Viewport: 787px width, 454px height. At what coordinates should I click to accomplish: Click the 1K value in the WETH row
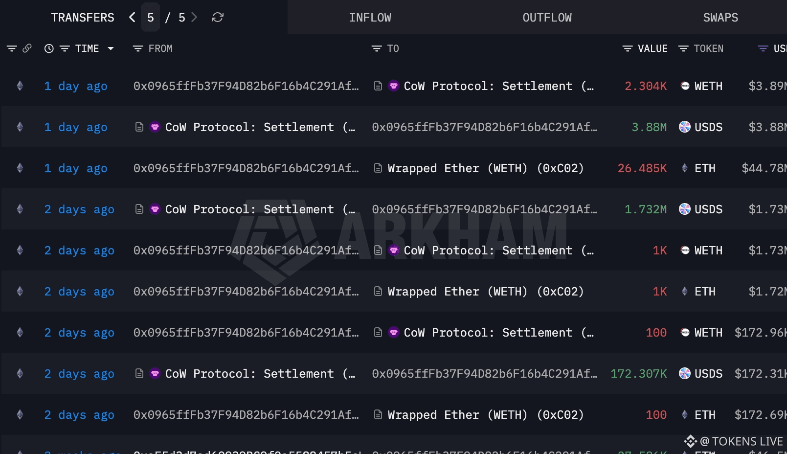pyautogui.click(x=660, y=250)
